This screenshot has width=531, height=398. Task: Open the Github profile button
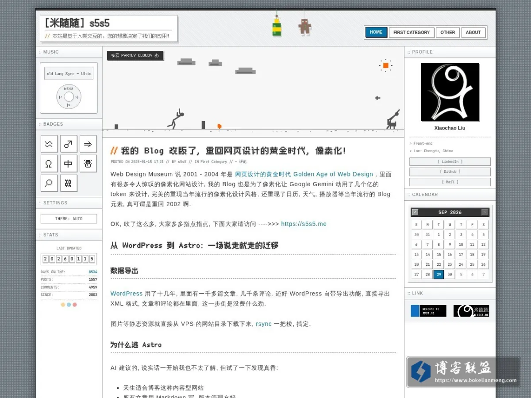click(x=450, y=172)
